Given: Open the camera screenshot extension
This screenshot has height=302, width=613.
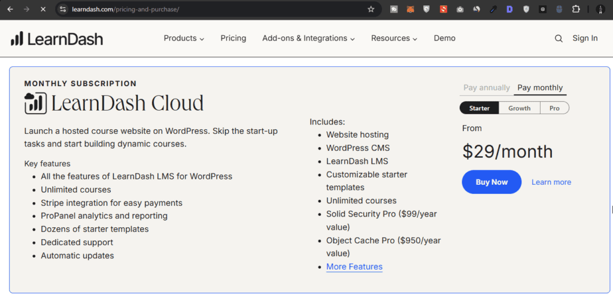Looking at the screenshot, I should 460,9.
